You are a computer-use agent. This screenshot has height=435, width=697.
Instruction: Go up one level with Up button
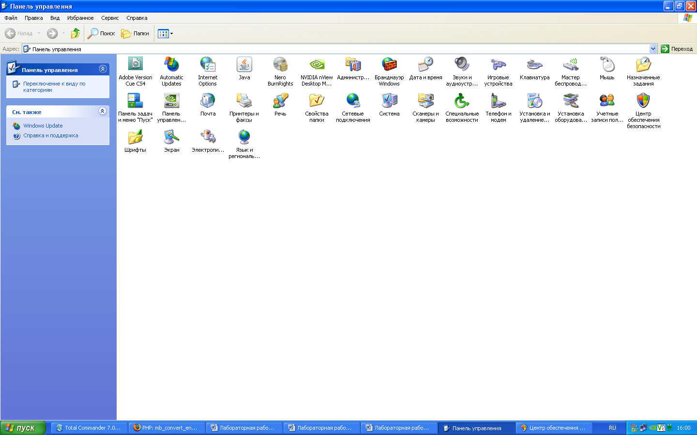click(x=76, y=33)
